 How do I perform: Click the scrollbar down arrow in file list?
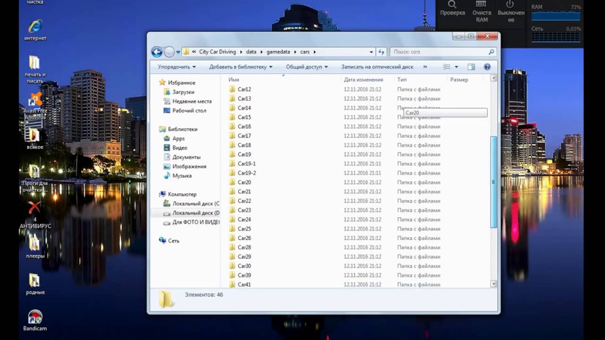(x=494, y=284)
